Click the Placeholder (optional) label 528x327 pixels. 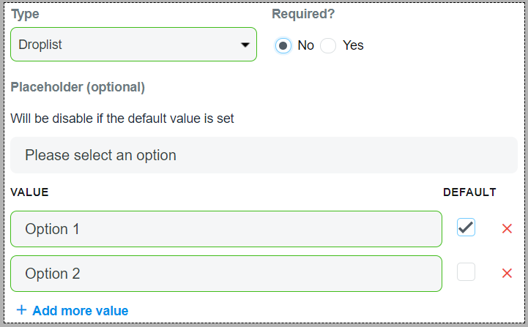[x=78, y=87]
